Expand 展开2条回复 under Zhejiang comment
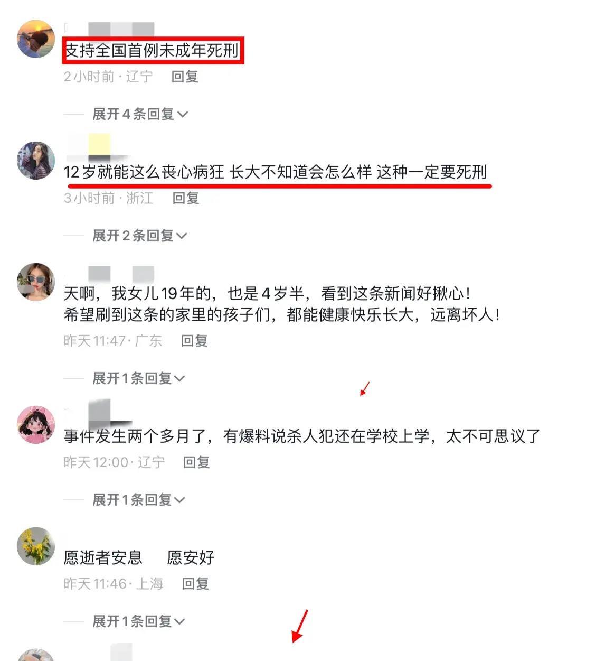 (140, 236)
